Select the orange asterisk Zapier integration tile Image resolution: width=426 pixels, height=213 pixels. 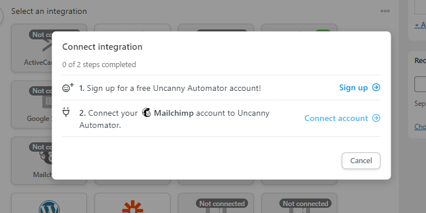point(132,203)
